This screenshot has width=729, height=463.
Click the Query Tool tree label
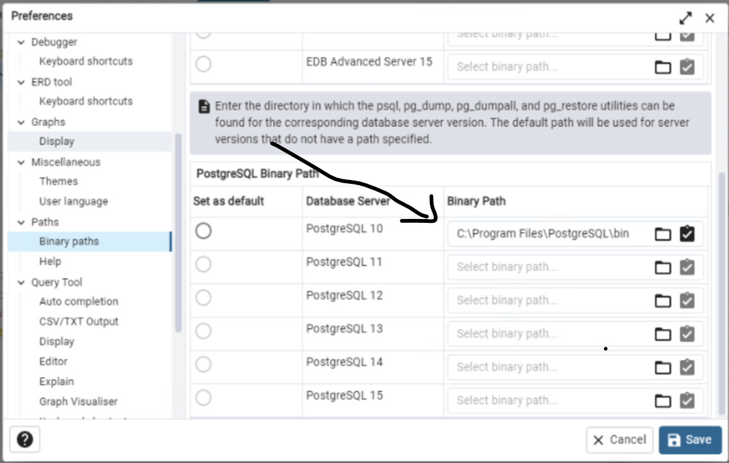pyautogui.click(x=57, y=282)
